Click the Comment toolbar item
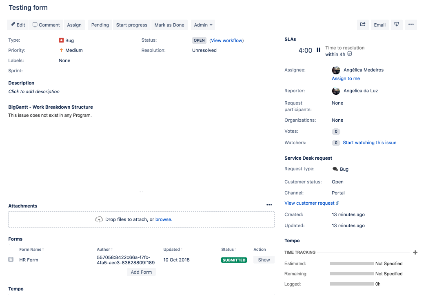This screenshot has width=426, height=297. pyautogui.click(x=46, y=25)
